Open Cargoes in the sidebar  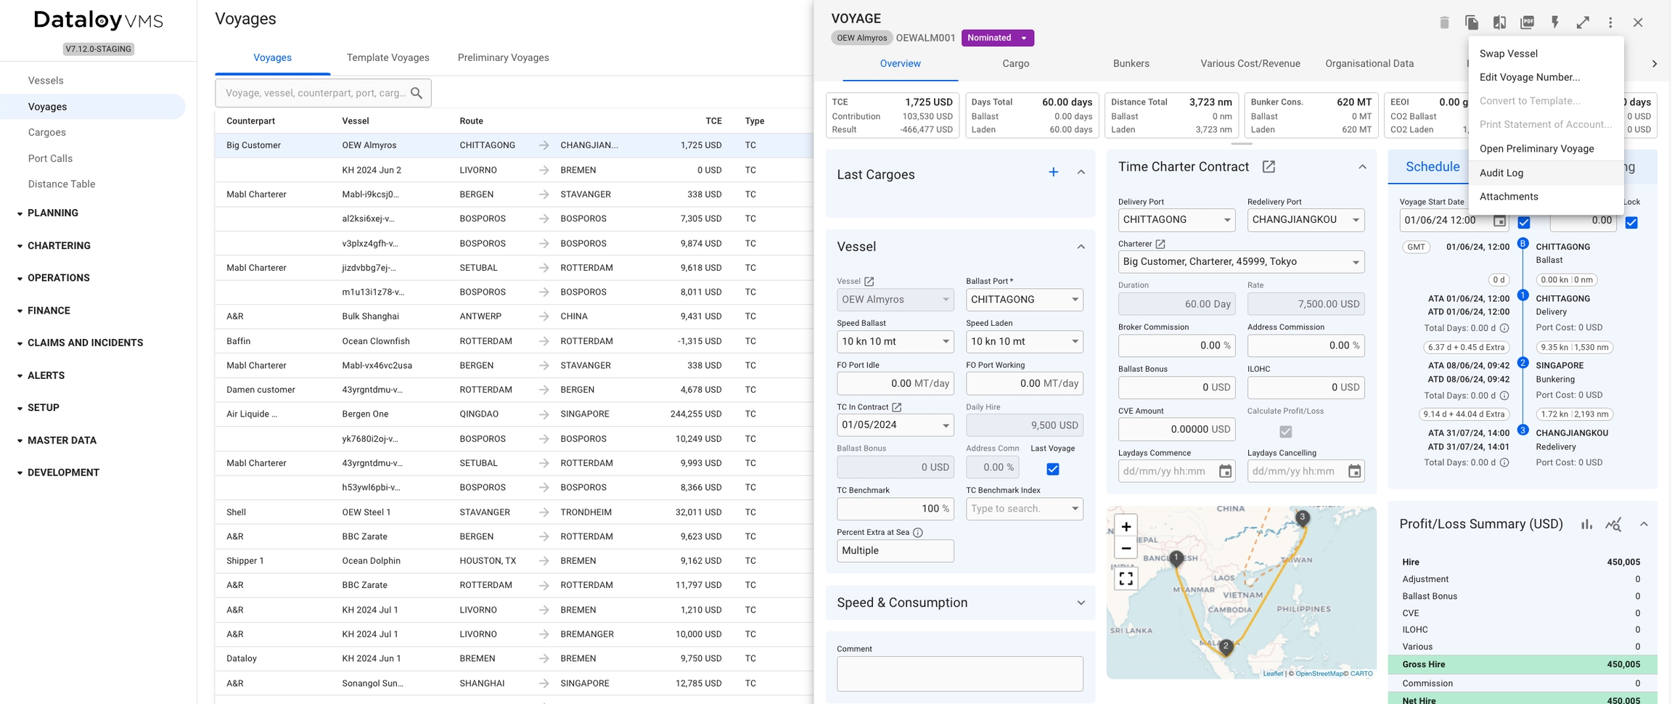point(47,132)
